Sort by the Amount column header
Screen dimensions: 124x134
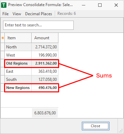click(45, 38)
